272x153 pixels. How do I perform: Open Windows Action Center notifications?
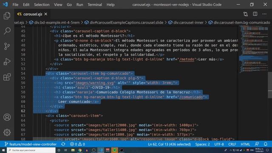267,150
